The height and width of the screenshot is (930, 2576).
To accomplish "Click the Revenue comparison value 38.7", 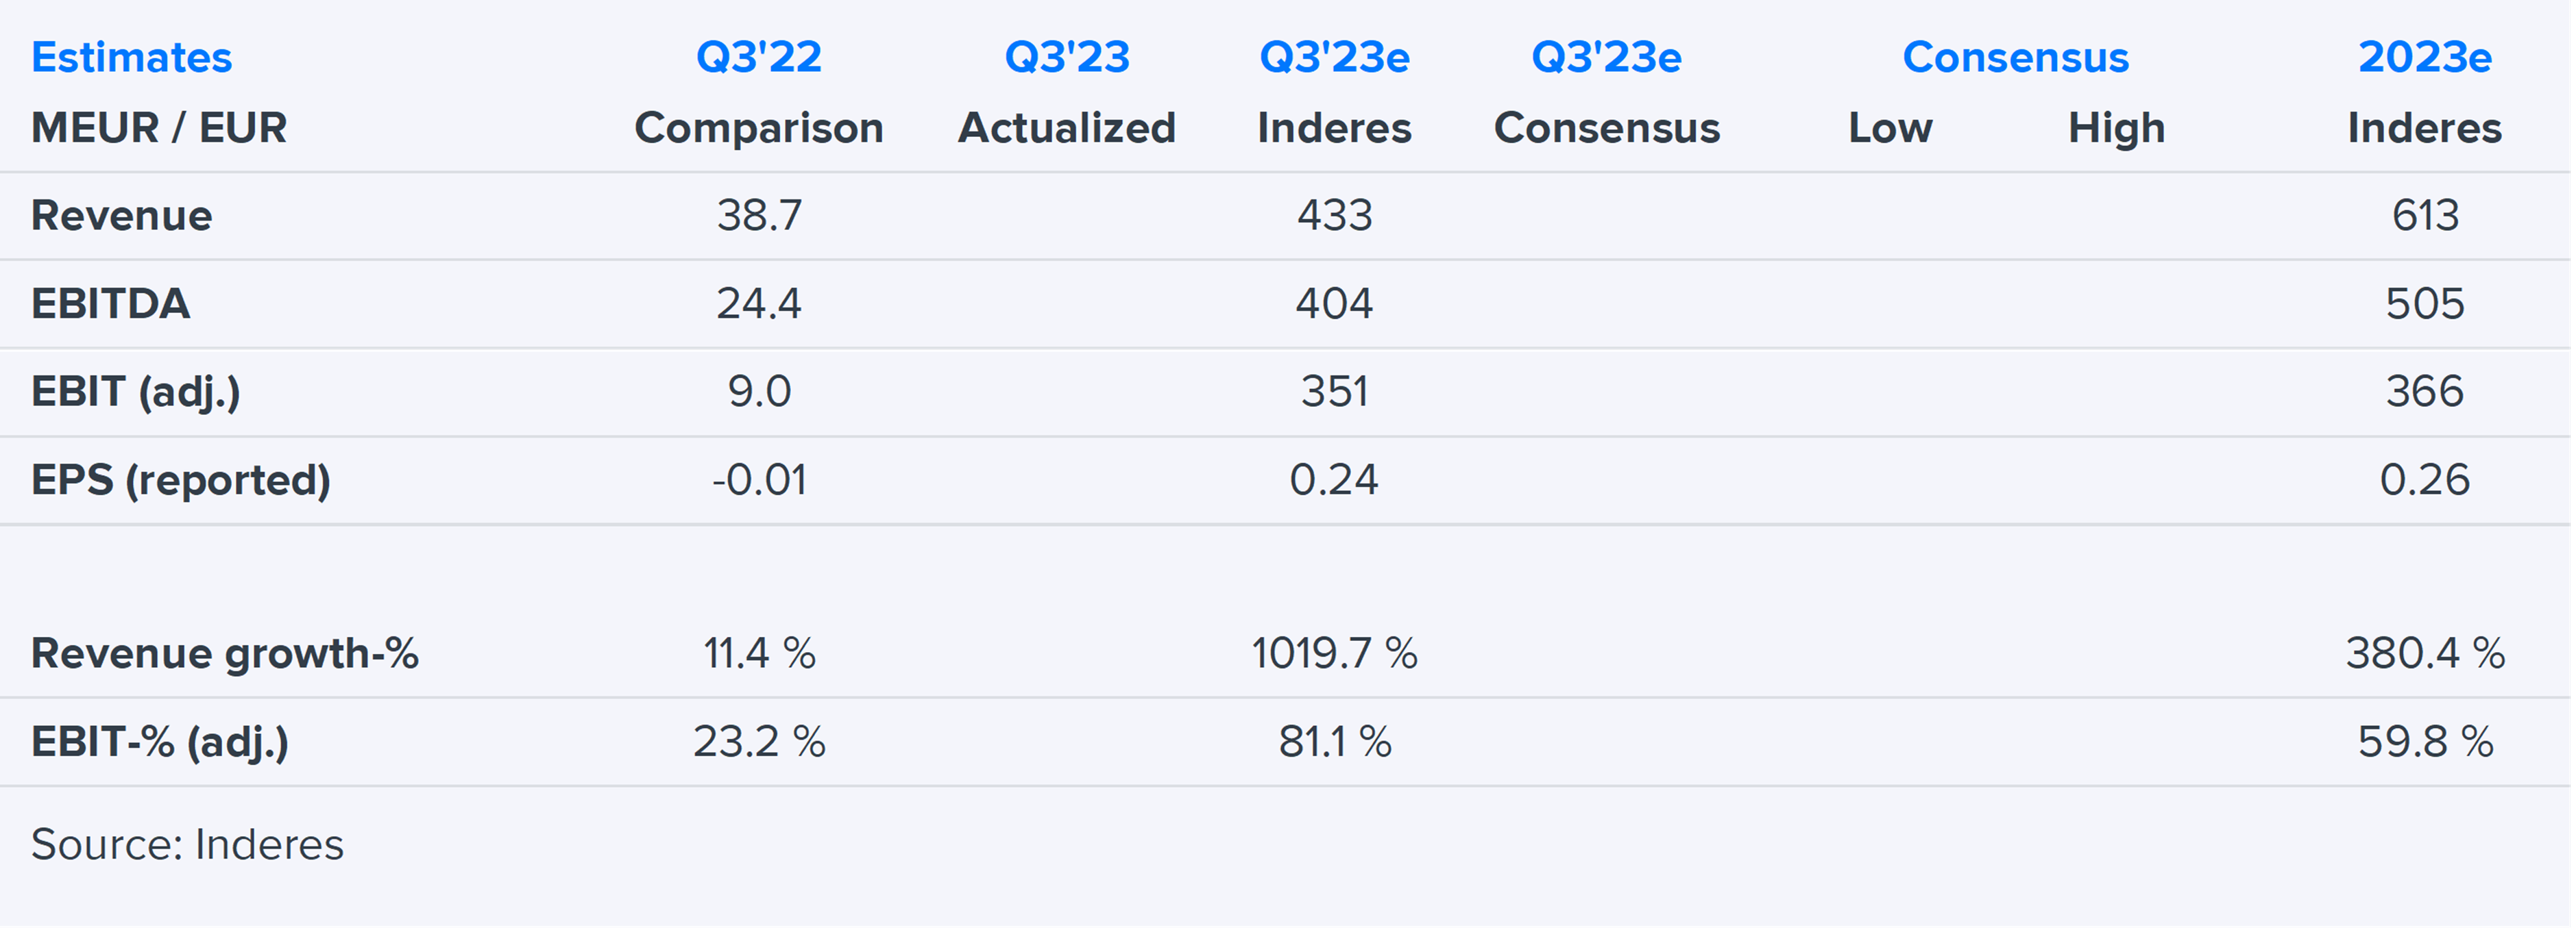I will [x=758, y=216].
